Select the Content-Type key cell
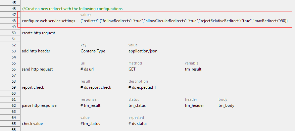Screen dimensions: 295x131 click(93, 51)
